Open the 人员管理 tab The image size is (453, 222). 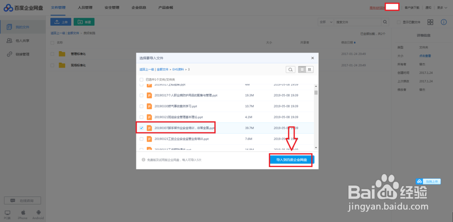(x=85, y=8)
